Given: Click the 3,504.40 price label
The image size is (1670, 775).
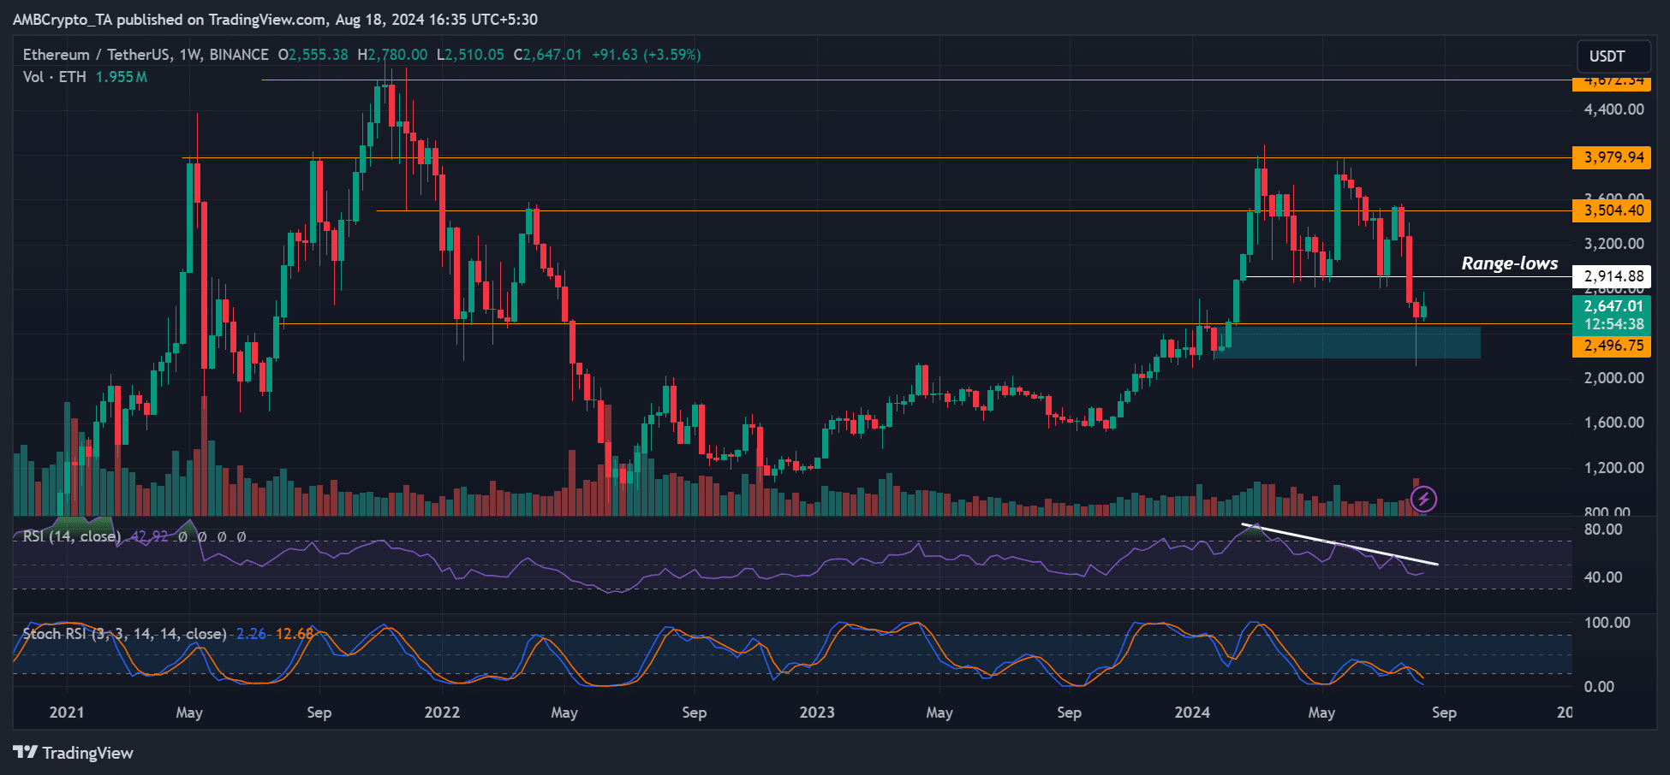Looking at the screenshot, I should 1612,210.
